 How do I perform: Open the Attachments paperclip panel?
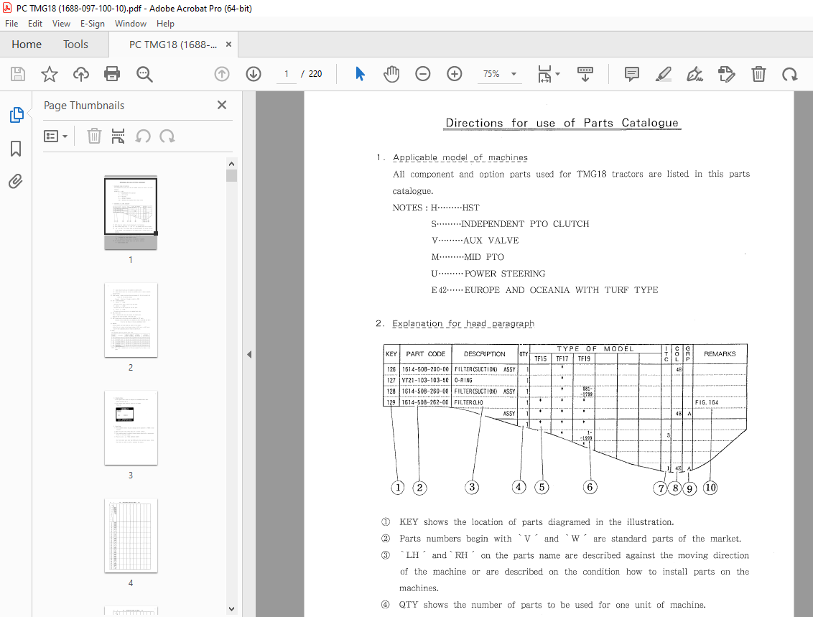point(16,182)
